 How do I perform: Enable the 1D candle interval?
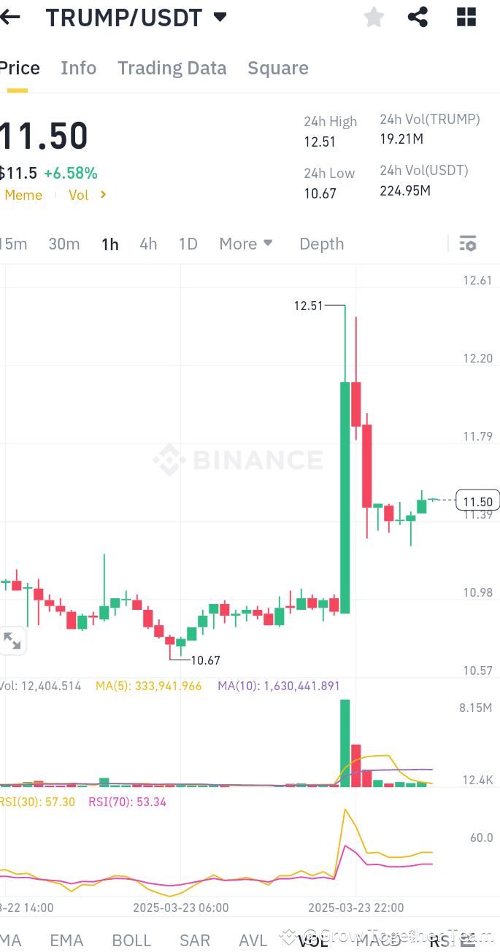(188, 244)
